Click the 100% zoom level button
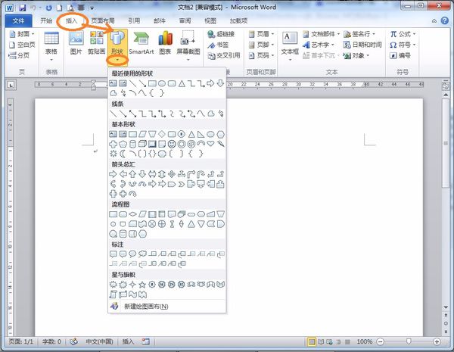The image size is (454, 352). [364, 342]
